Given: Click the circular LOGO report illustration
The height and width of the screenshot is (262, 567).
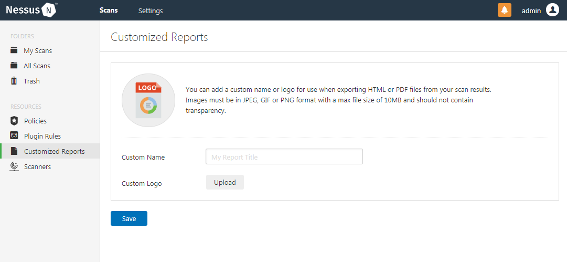Looking at the screenshot, I should point(148,100).
